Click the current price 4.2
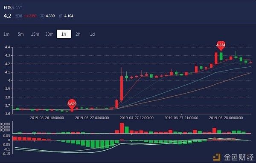256x163 pixels. tap(7, 16)
